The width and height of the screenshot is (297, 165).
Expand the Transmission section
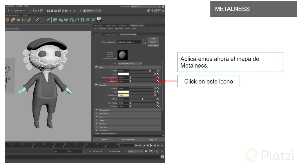click(x=96, y=110)
